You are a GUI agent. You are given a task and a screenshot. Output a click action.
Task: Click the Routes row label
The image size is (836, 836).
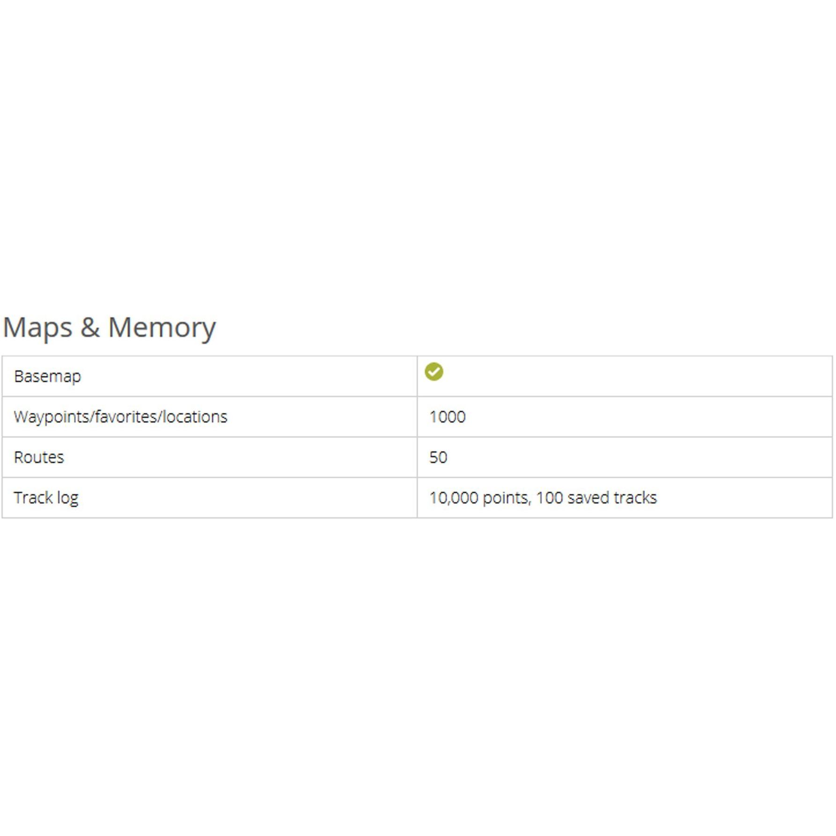(x=39, y=457)
